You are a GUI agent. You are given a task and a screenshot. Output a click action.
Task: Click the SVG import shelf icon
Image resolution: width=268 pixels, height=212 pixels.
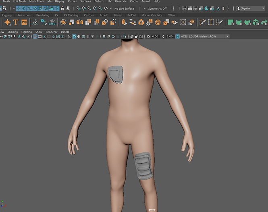pyautogui.click(x=24, y=23)
